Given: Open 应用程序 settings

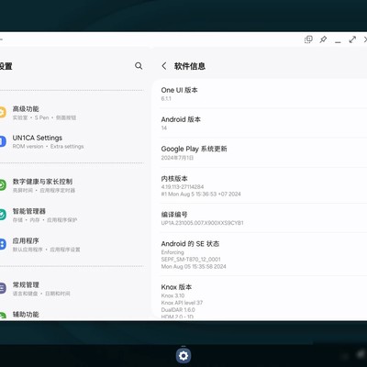Looking at the screenshot, I should click(x=72, y=245).
